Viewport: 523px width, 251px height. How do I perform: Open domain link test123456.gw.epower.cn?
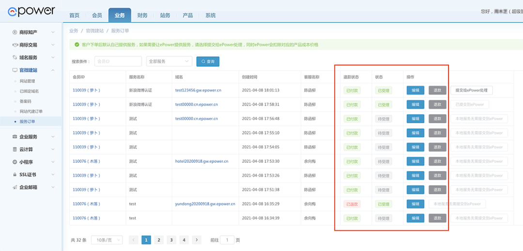[198, 91]
